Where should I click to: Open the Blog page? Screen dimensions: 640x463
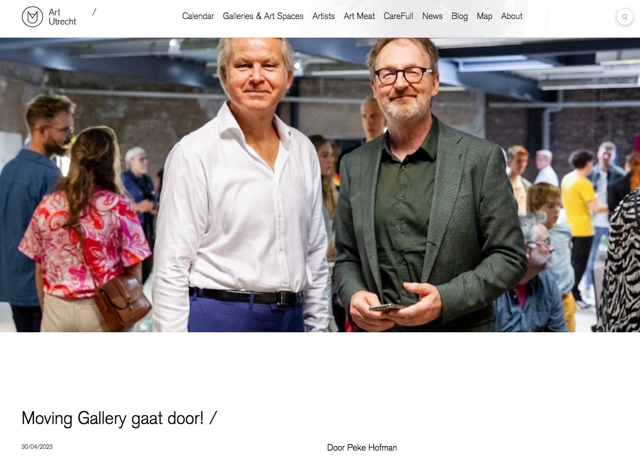coord(459,16)
